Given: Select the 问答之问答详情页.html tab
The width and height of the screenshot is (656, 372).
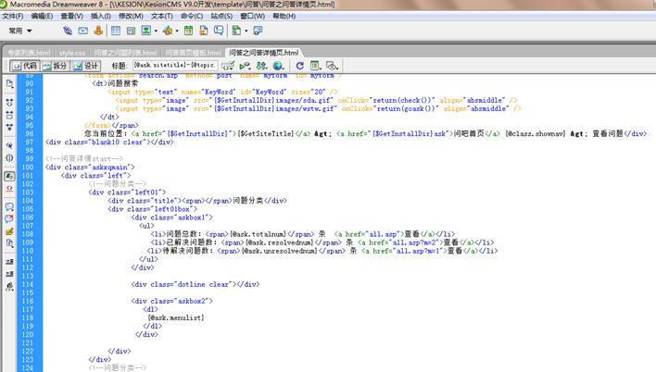Looking at the screenshot, I should 263,53.
